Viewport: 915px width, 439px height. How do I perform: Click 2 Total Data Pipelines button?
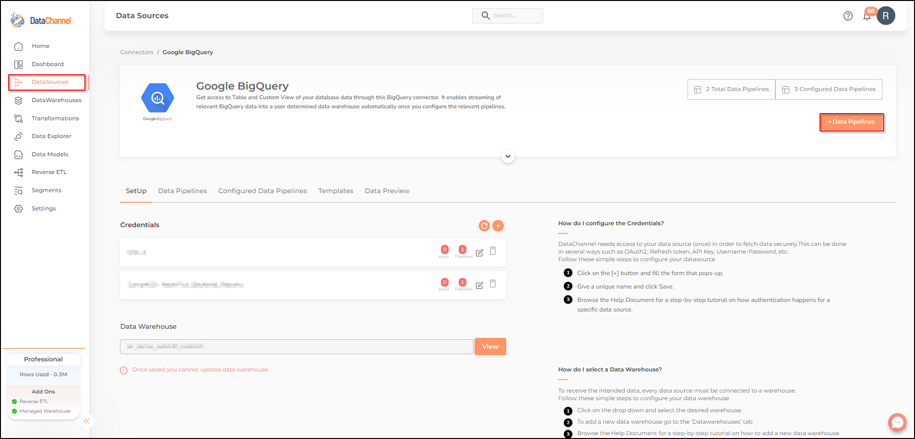coord(731,89)
